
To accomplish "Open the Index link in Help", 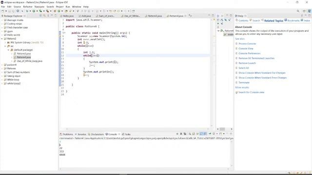I will pyautogui.click(x=307, y=20).
